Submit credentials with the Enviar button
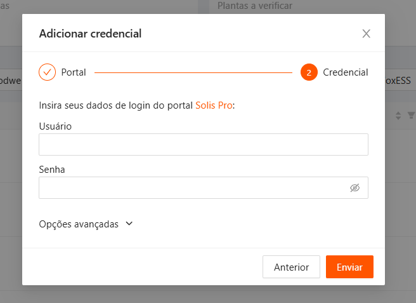The width and height of the screenshot is (416, 303). tap(349, 267)
